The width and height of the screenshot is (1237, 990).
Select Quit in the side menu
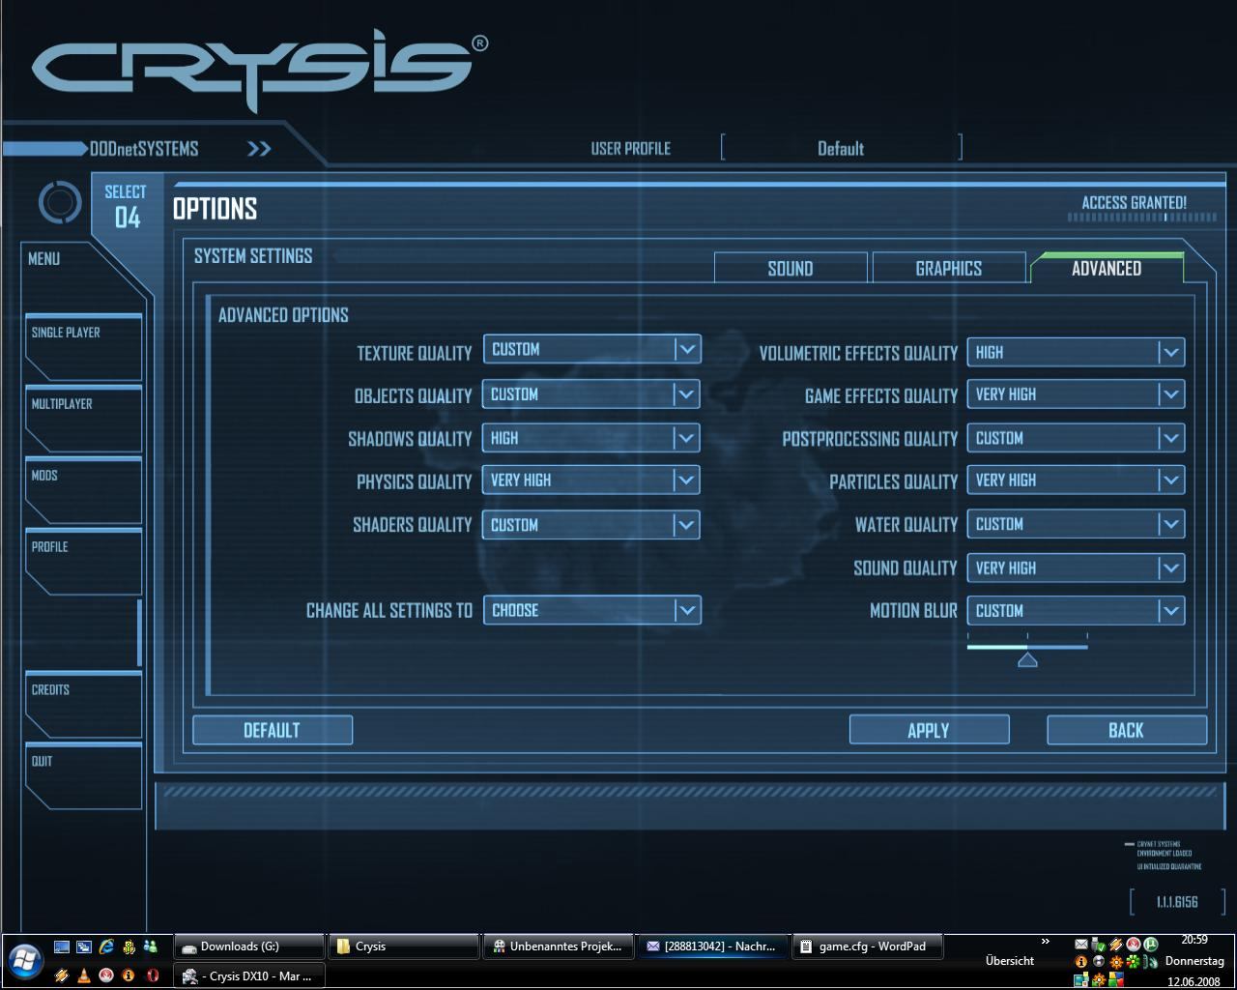pyautogui.click(x=83, y=775)
